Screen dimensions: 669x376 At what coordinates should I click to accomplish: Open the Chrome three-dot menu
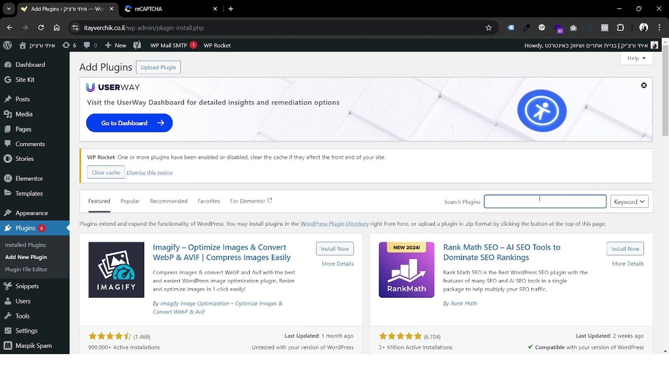[x=659, y=28]
